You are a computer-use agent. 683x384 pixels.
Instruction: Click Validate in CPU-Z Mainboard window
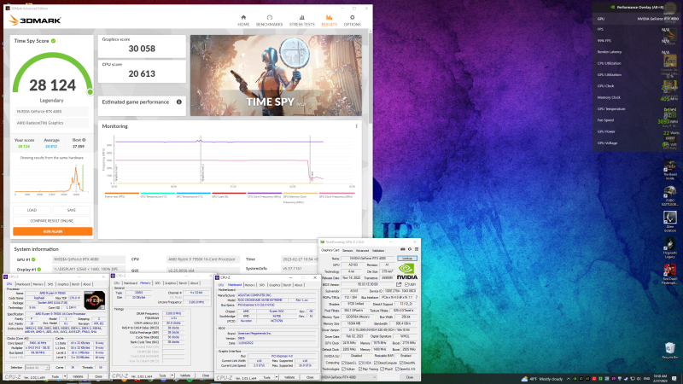(x=289, y=377)
